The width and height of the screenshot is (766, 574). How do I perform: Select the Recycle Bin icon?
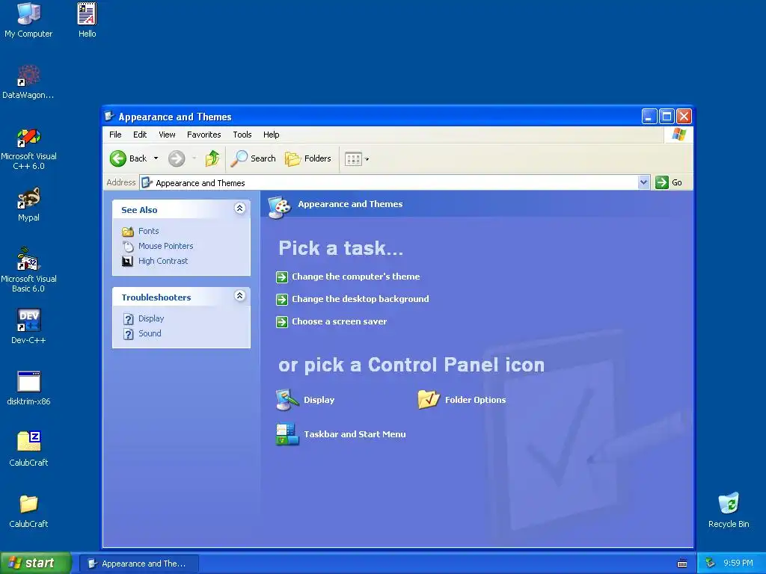tap(729, 503)
